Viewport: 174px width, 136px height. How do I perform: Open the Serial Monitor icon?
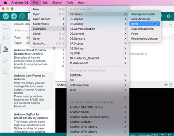pos(168,16)
